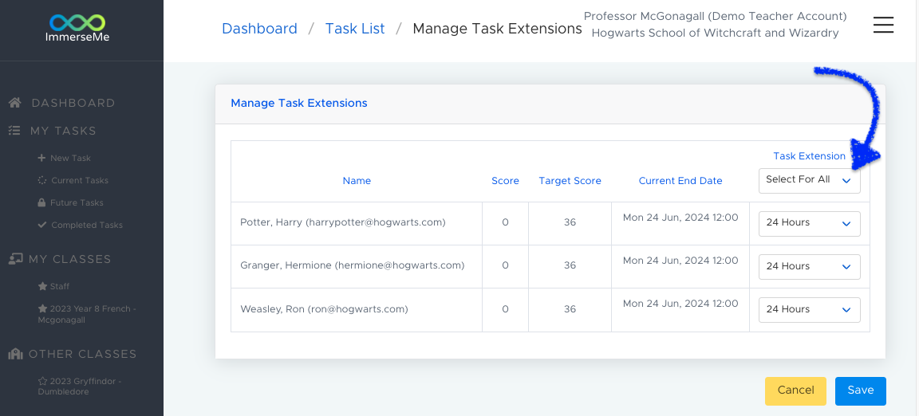
Task: Sort by the Name column header
Action: (x=357, y=181)
